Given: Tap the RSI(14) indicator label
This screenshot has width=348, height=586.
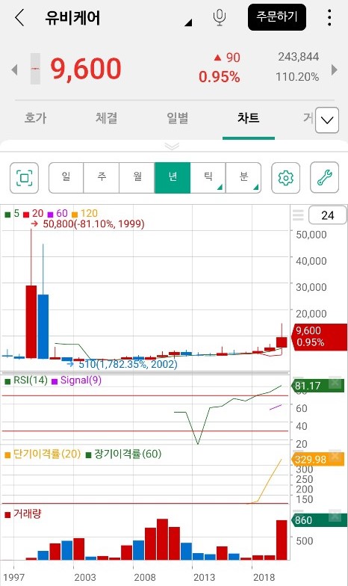Looking at the screenshot, I should point(26,380).
